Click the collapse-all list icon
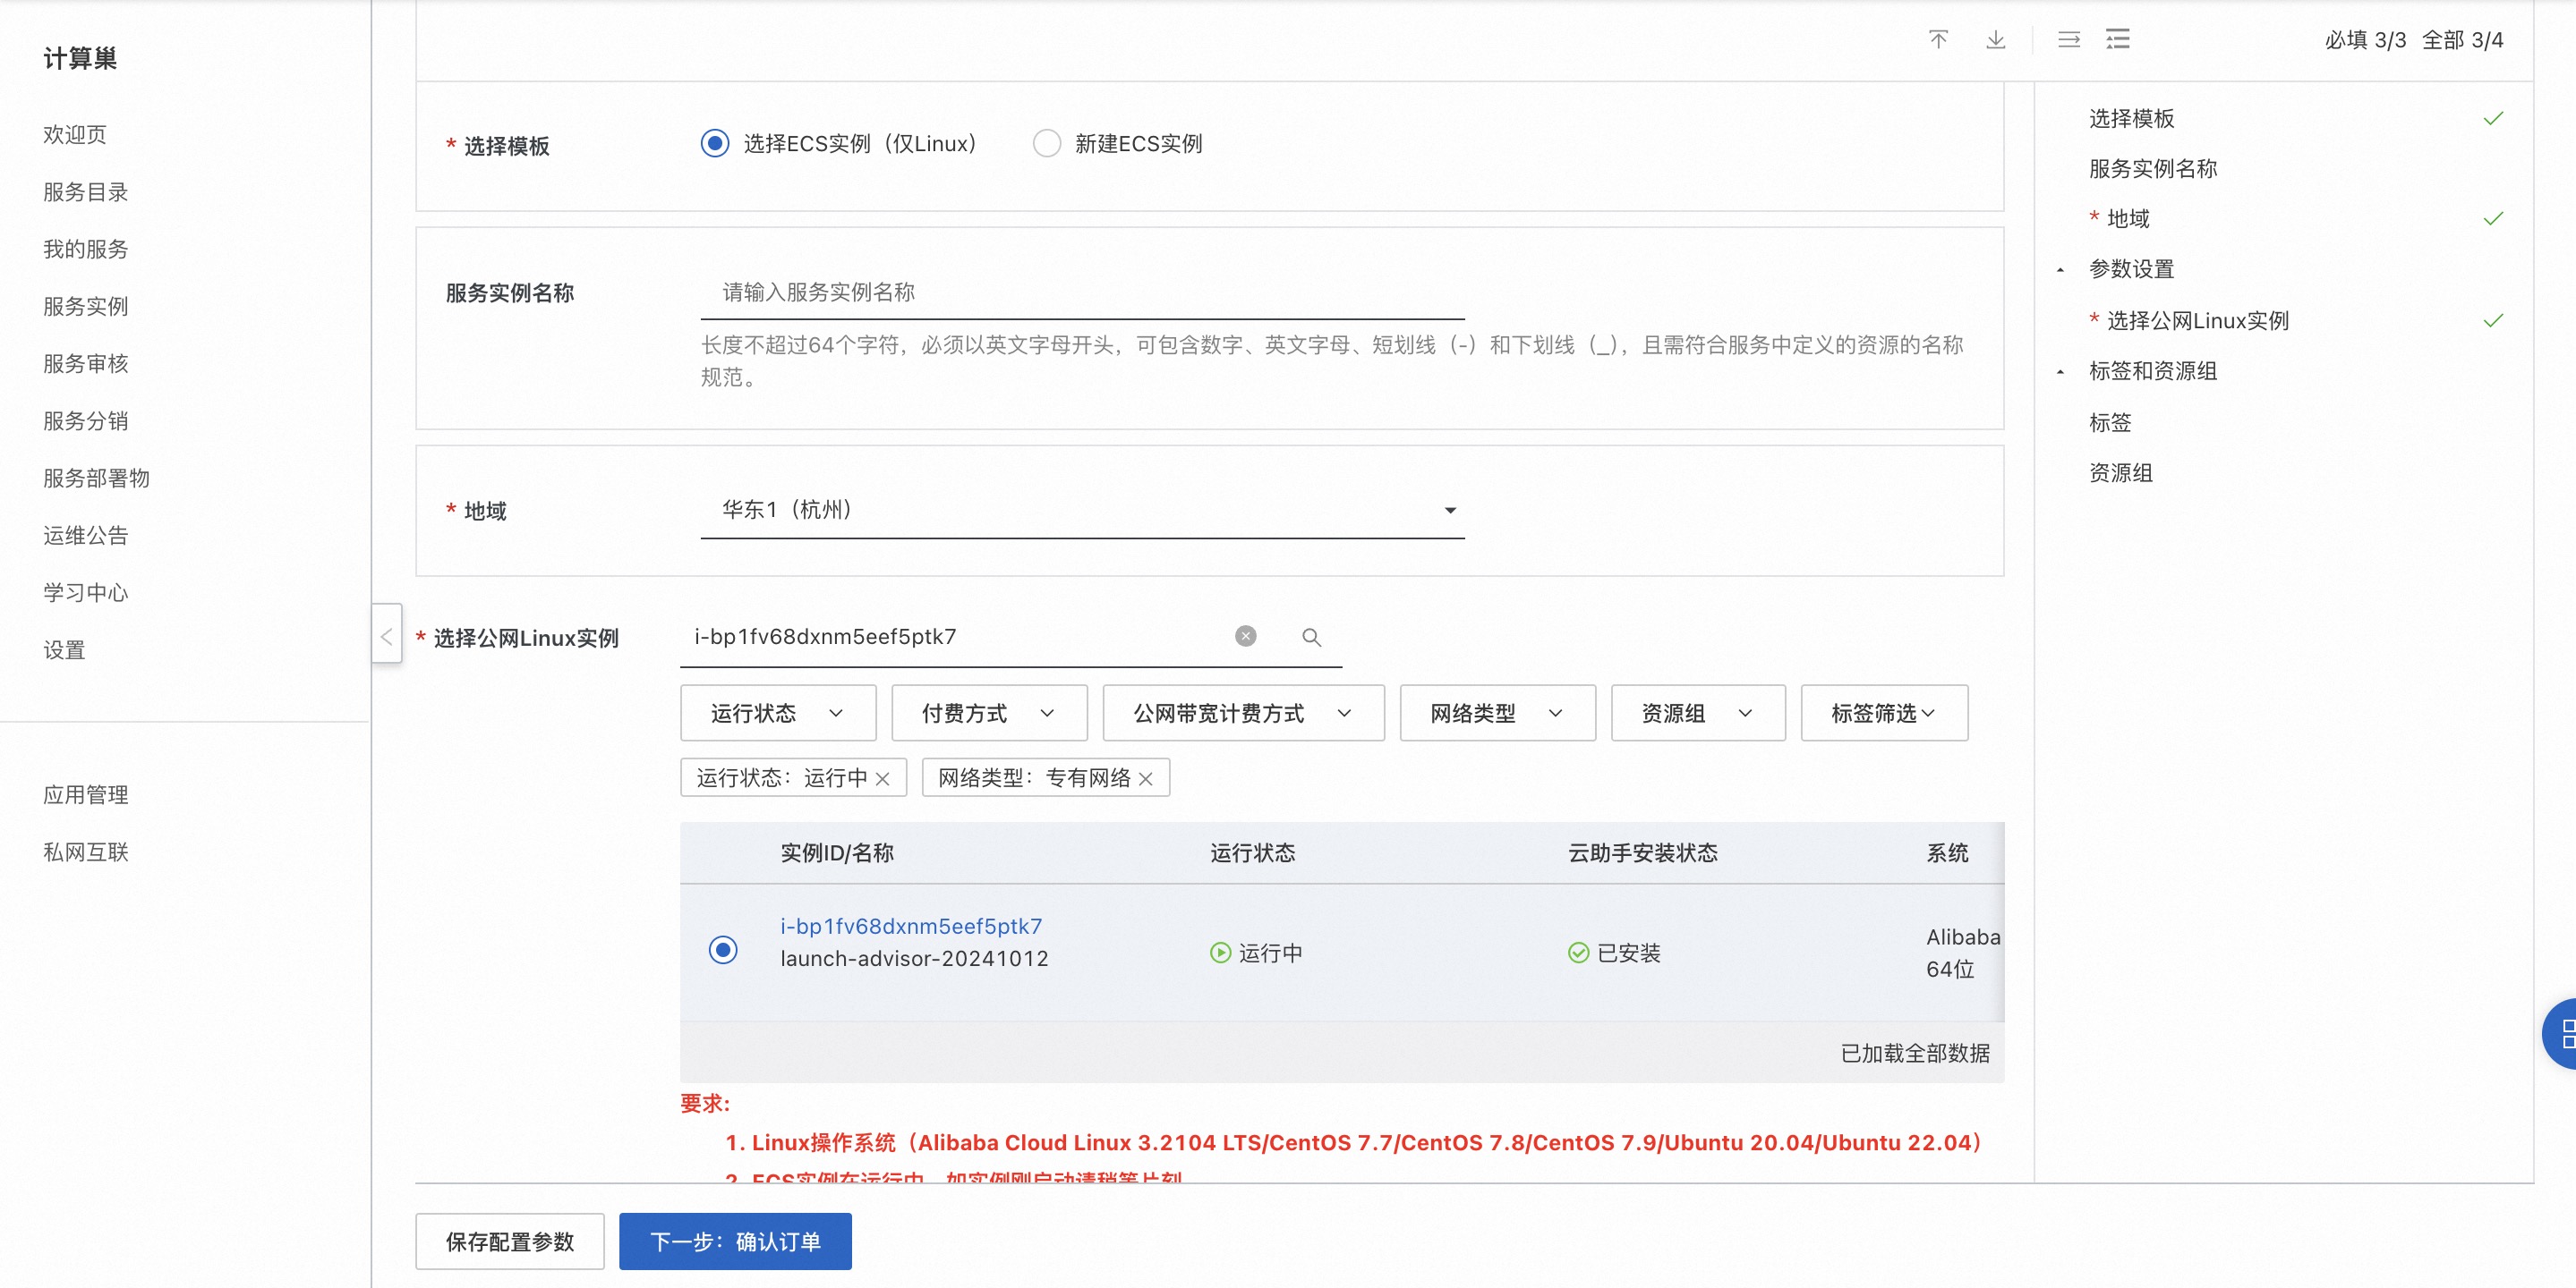This screenshot has height=1288, width=2576. [2068, 40]
